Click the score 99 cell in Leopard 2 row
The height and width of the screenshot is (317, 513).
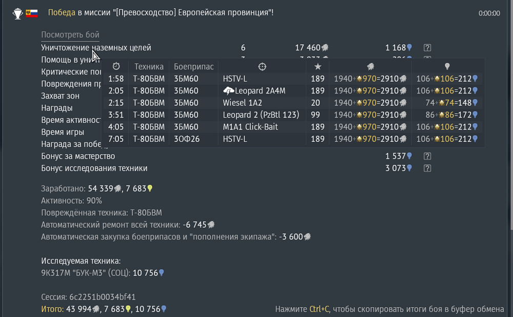click(315, 115)
